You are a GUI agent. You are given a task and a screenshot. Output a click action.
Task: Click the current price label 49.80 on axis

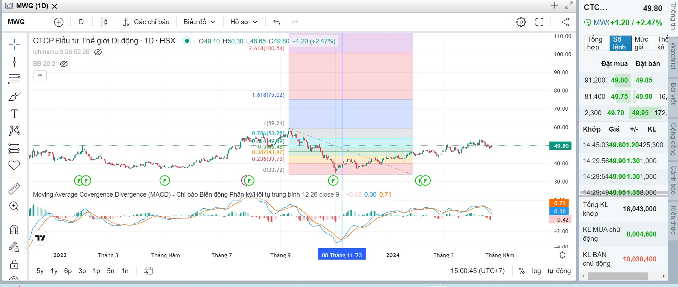click(x=561, y=146)
